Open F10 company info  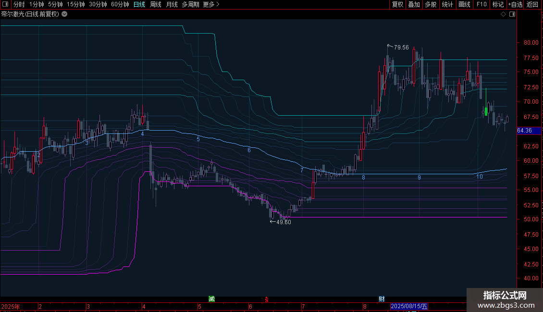click(x=481, y=4)
